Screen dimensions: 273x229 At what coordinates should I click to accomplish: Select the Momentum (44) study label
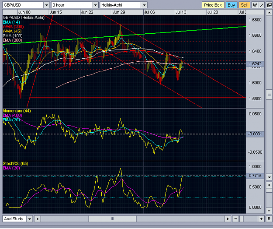(x=17, y=111)
